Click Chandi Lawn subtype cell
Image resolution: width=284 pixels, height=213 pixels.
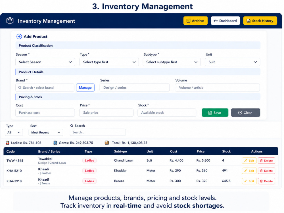click(x=124, y=160)
